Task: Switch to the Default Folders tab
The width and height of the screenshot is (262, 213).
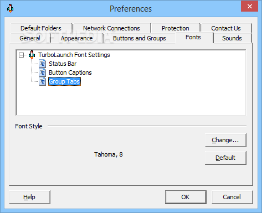Action: point(41,28)
